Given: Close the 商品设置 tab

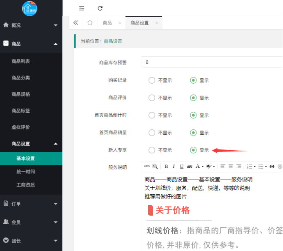Looking at the screenshot, I should coord(156,23).
